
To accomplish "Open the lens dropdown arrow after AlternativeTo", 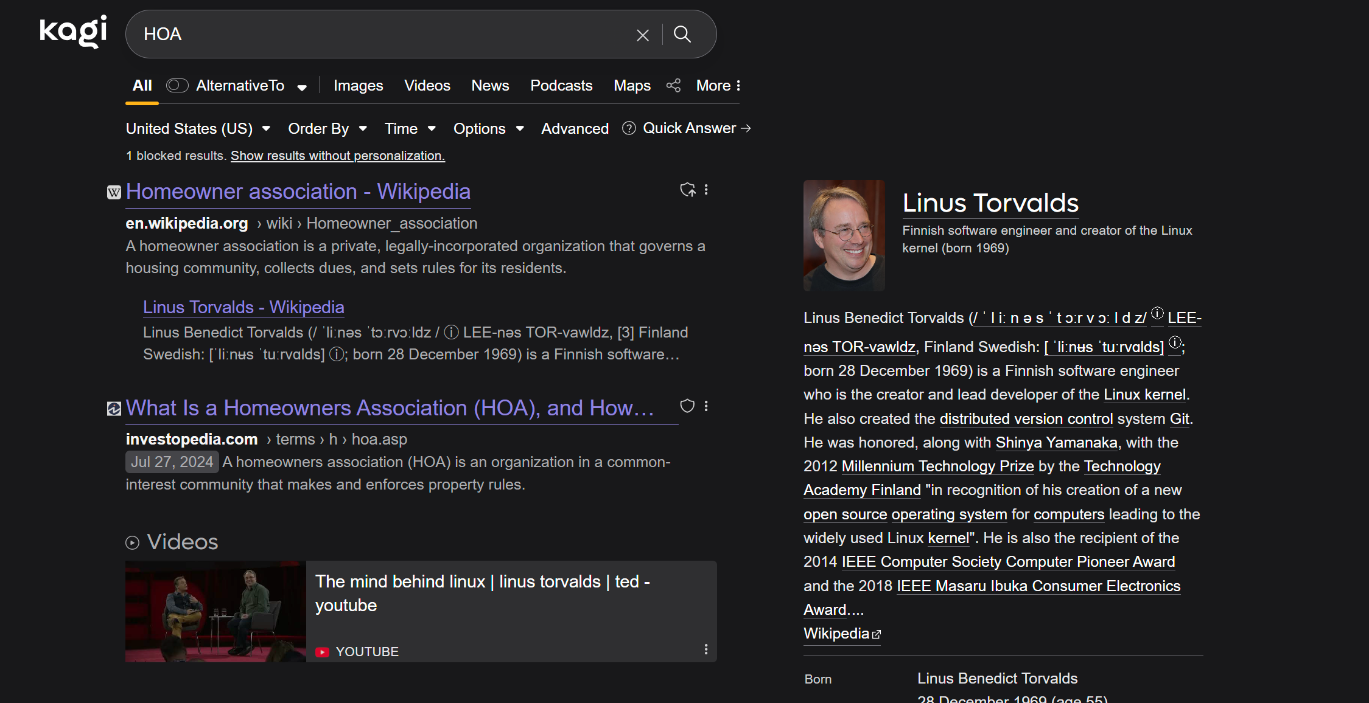I will click(302, 87).
